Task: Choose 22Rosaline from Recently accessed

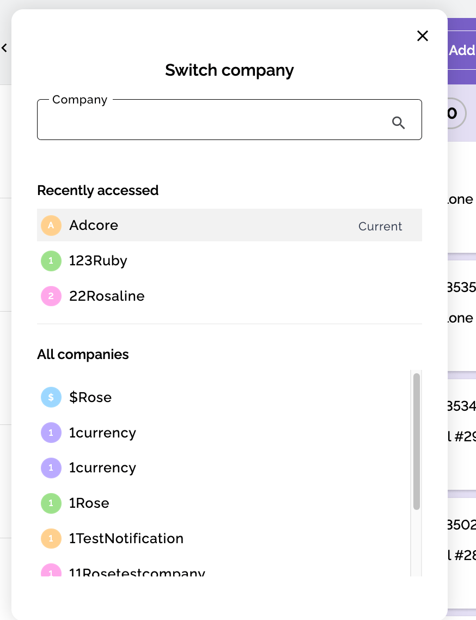Action: [107, 296]
